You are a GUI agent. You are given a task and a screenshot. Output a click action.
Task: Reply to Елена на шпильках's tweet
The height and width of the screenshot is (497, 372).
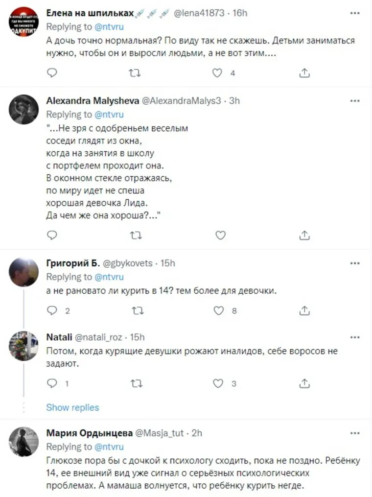(52, 73)
